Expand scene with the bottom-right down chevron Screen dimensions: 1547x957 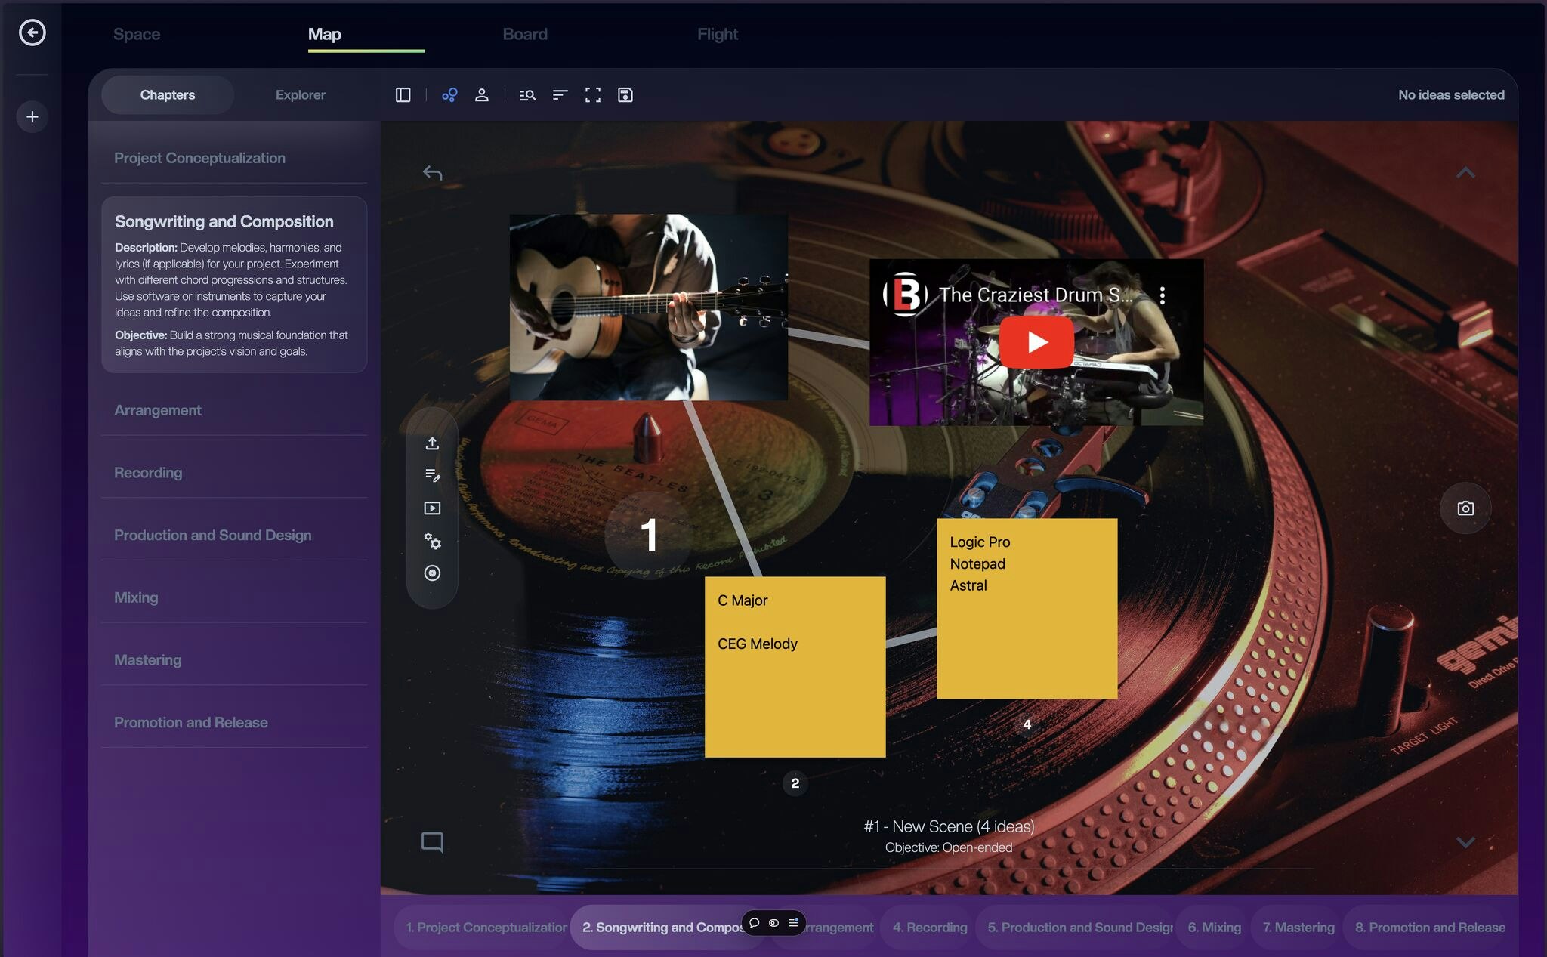pyautogui.click(x=1465, y=842)
